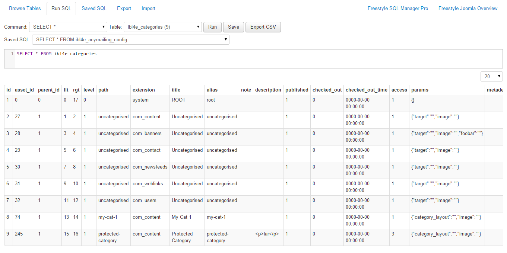Click the alias column header
507x253 pixels.
(222, 90)
